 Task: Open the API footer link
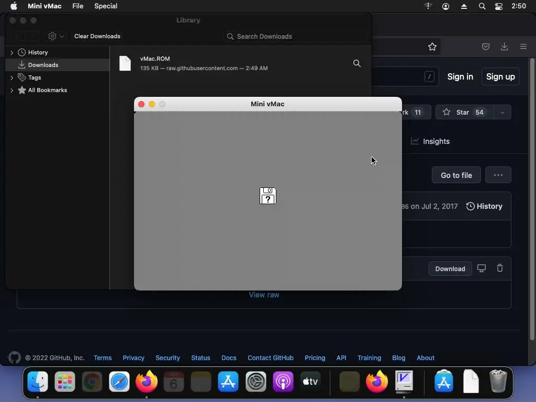coord(341,358)
